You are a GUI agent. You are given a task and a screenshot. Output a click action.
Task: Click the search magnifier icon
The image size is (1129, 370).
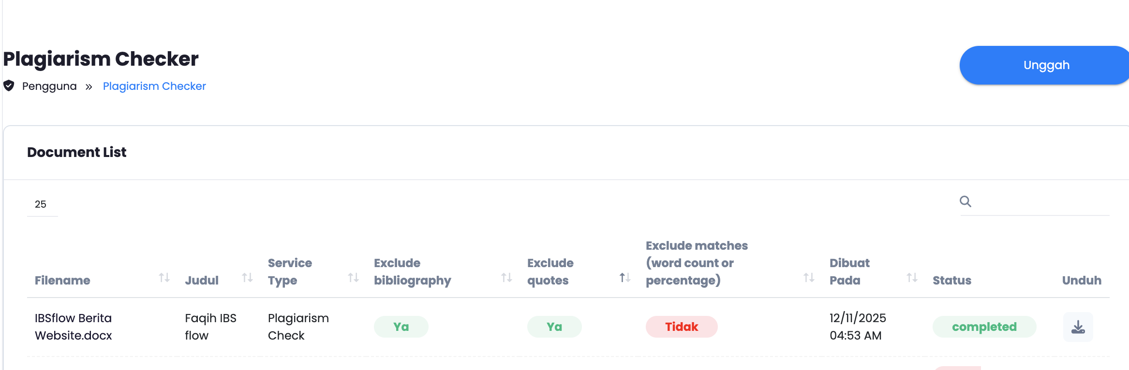point(966,201)
